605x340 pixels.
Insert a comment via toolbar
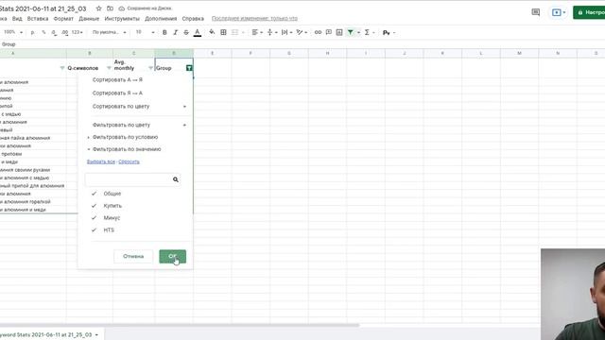tap(328, 32)
